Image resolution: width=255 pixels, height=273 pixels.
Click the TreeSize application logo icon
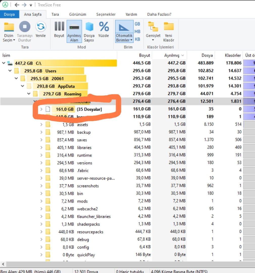pyautogui.click(x=5, y=5)
